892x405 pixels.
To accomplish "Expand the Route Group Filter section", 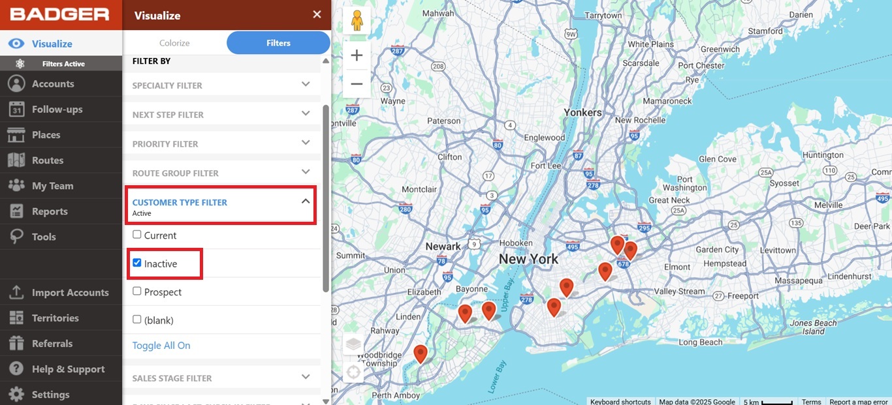I will click(x=222, y=173).
